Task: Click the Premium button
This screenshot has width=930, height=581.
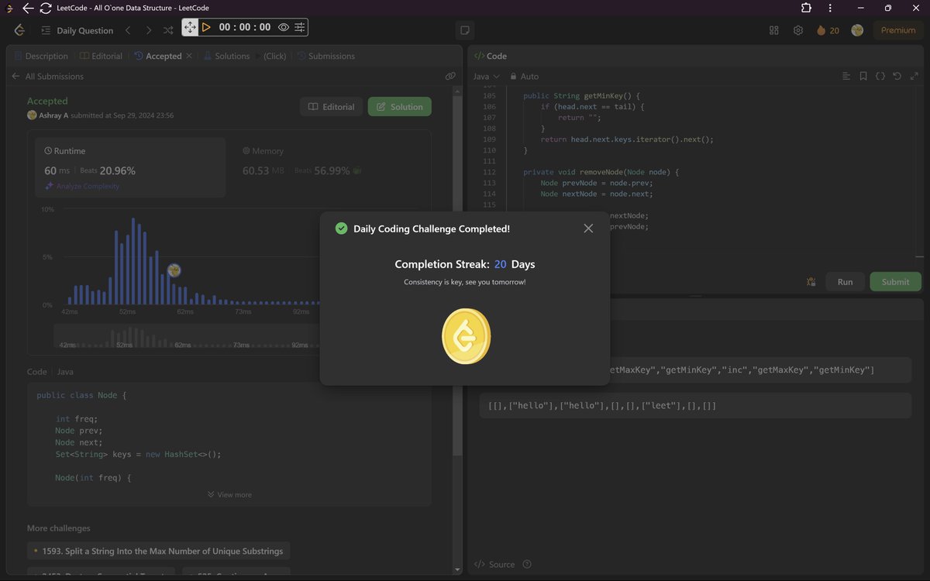Action: pyautogui.click(x=898, y=30)
